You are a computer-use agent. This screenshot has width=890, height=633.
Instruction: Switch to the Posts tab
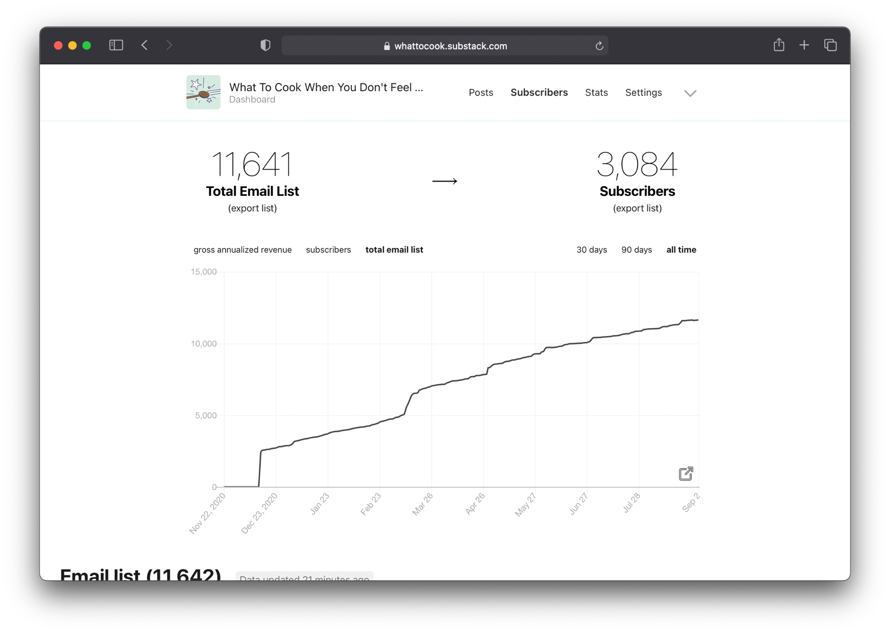pos(481,92)
